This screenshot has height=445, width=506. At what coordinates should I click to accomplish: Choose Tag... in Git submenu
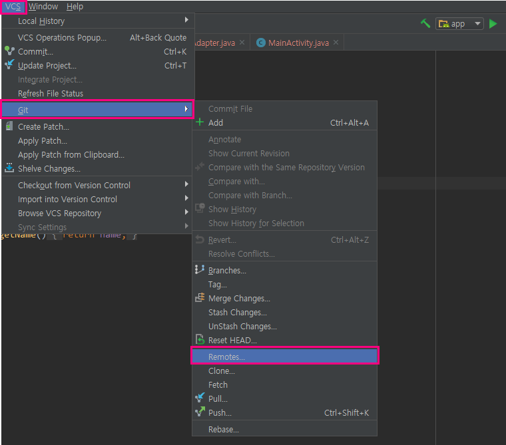(x=285, y=285)
